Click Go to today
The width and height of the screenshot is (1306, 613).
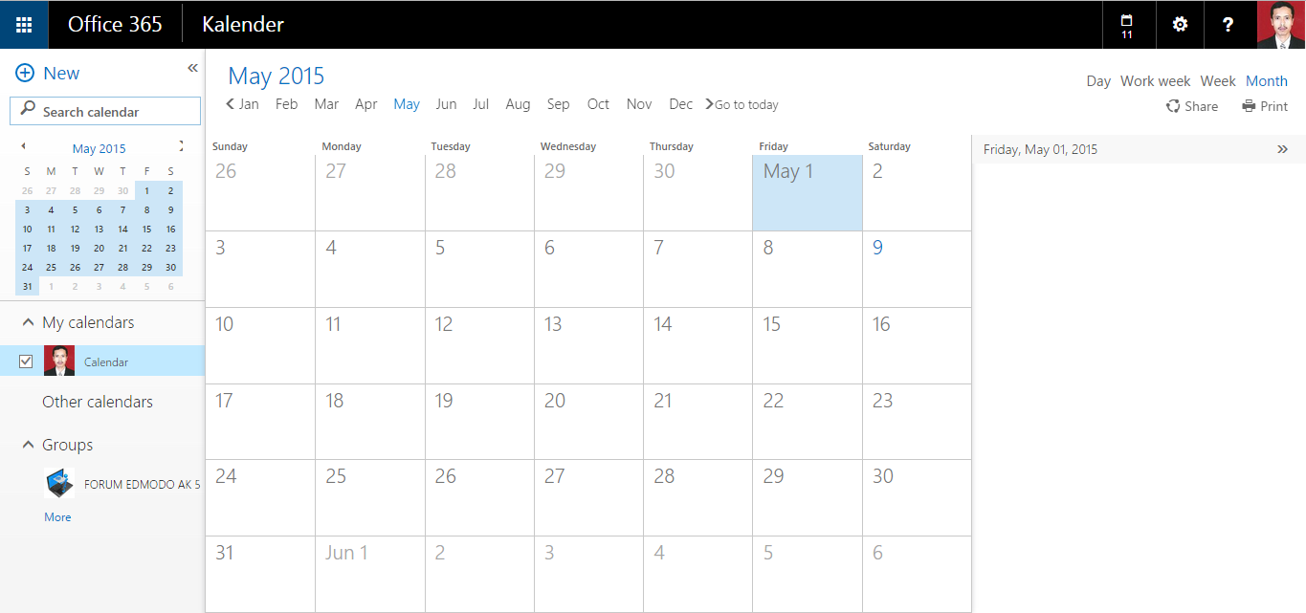coord(747,104)
